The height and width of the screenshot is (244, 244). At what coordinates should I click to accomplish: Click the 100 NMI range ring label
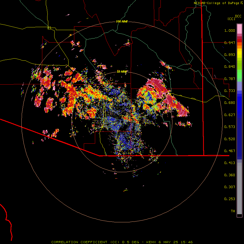[x=122, y=21]
